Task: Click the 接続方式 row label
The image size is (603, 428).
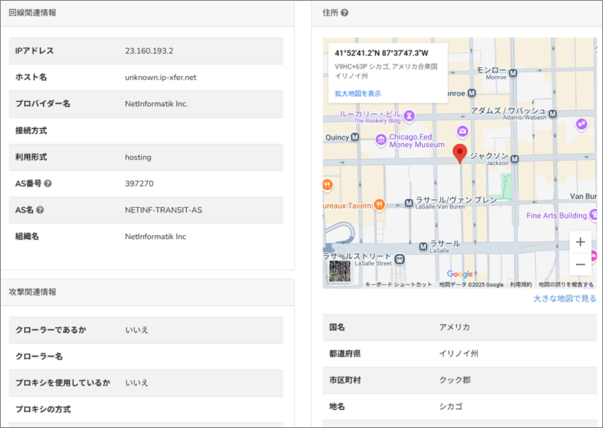Action: tap(31, 131)
